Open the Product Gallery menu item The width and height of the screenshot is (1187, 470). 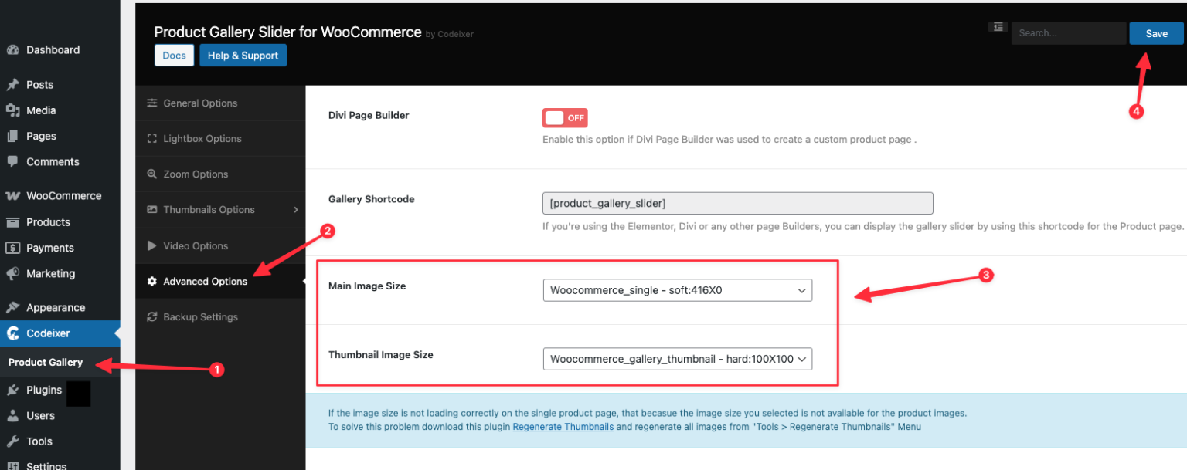click(44, 362)
